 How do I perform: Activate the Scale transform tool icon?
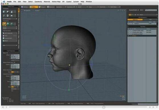(x=12, y=24)
